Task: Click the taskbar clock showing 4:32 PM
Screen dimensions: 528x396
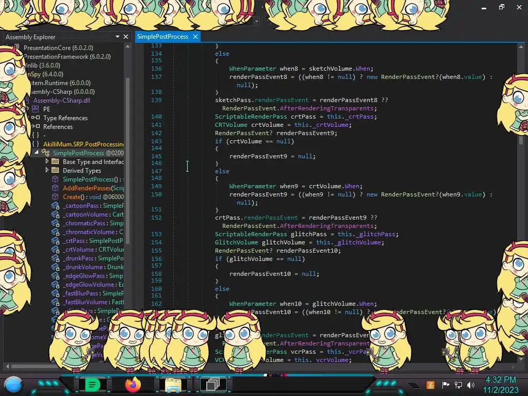Action: point(501,380)
